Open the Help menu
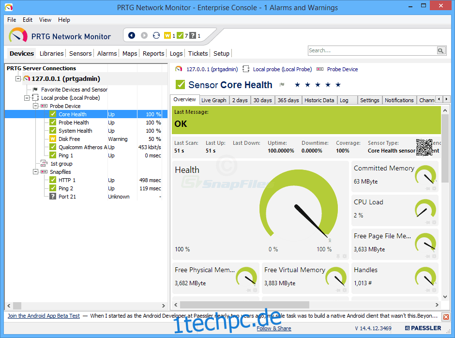 pos(64,20)
